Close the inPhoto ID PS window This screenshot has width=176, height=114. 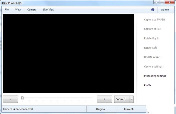[170, 2]
